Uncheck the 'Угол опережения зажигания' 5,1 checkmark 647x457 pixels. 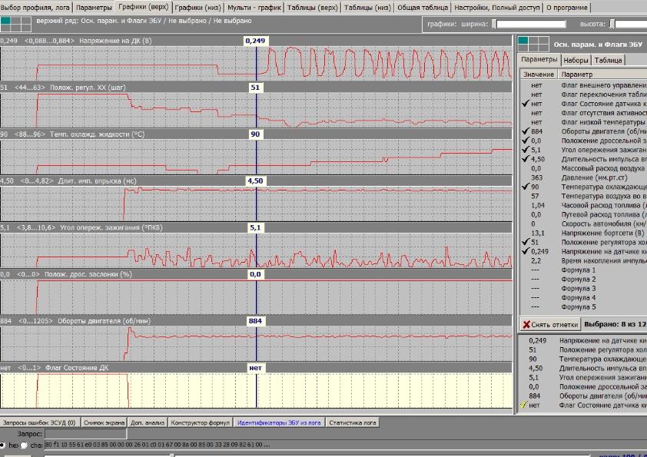point(525,150)
